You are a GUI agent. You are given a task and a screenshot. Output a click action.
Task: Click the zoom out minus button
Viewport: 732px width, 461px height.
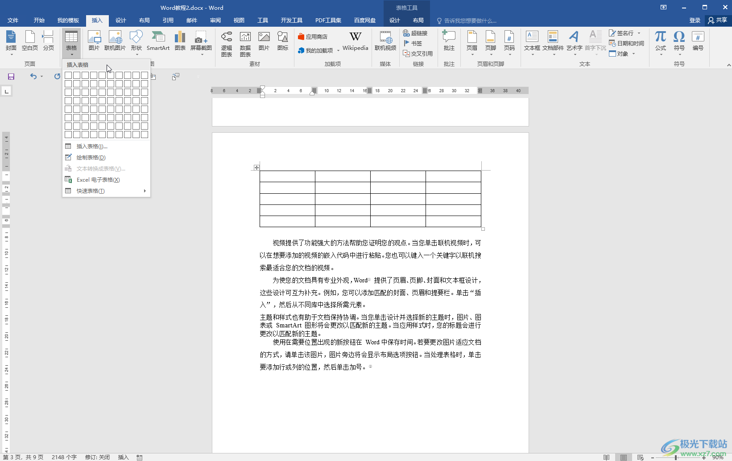pyautogui.click(x=653, y=457)
